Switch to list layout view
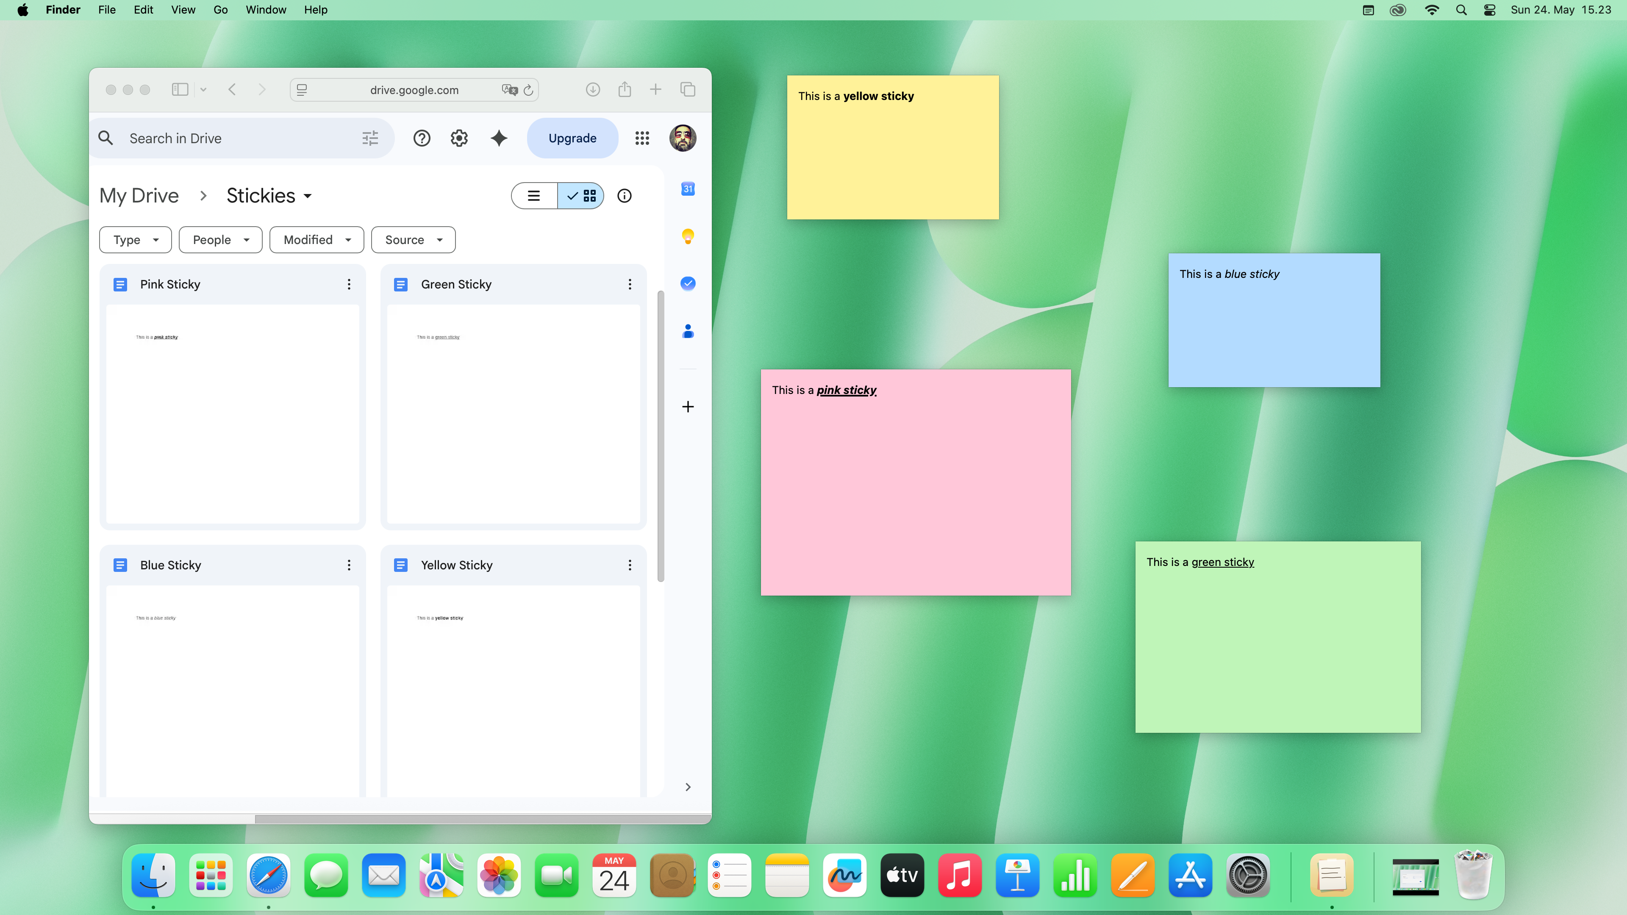 click(x=534, y=196)
